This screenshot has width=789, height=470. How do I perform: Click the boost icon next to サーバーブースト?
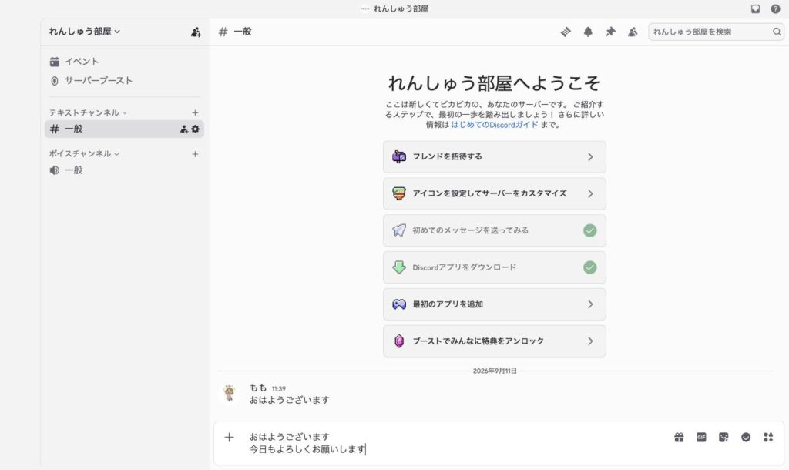55,80
